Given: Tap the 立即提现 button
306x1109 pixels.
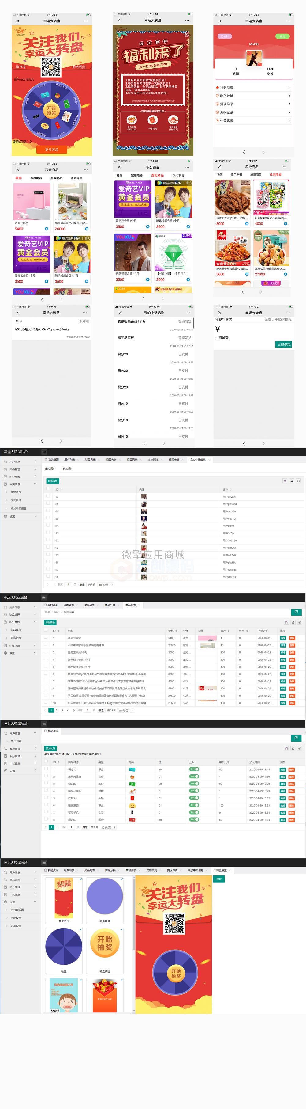Looking at the screenshot, I should tap(284, 344).
